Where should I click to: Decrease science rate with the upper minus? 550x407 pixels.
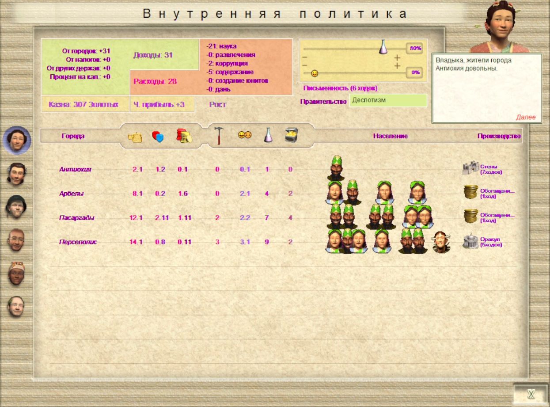[304, 57]
